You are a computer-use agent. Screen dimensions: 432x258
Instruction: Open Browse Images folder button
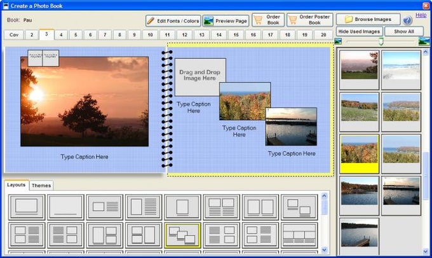368,19
